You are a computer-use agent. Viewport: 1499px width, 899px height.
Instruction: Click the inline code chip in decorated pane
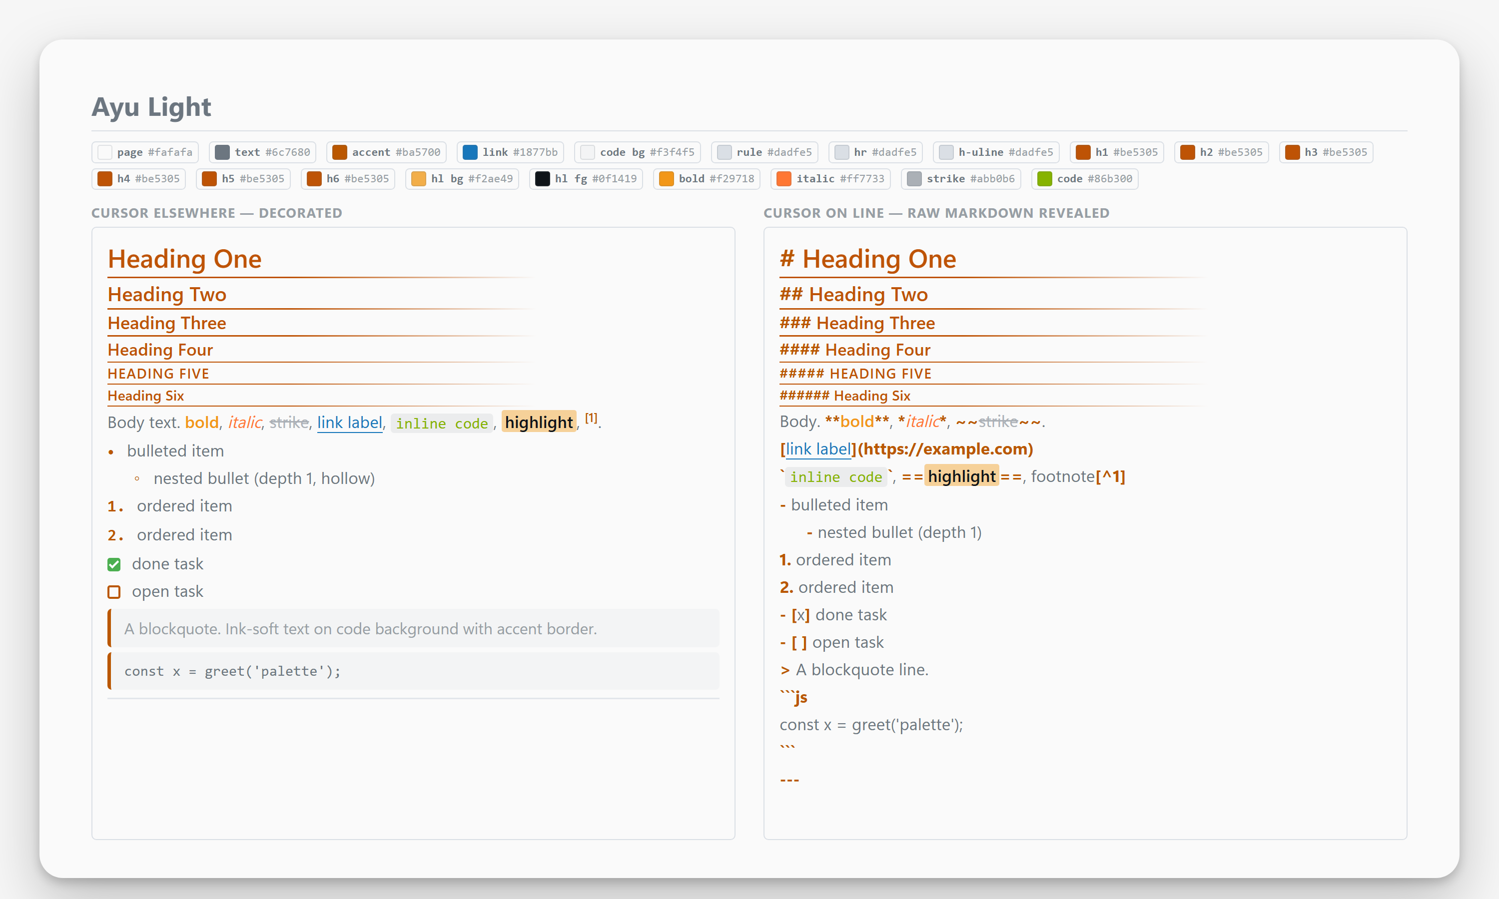[442, 424]
